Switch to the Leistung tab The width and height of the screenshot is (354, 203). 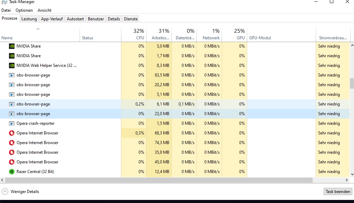(x=29, y=19)
